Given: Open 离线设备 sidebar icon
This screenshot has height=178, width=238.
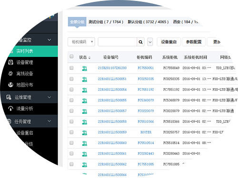Looking at the screenshot, I should [x=10, y=74].
